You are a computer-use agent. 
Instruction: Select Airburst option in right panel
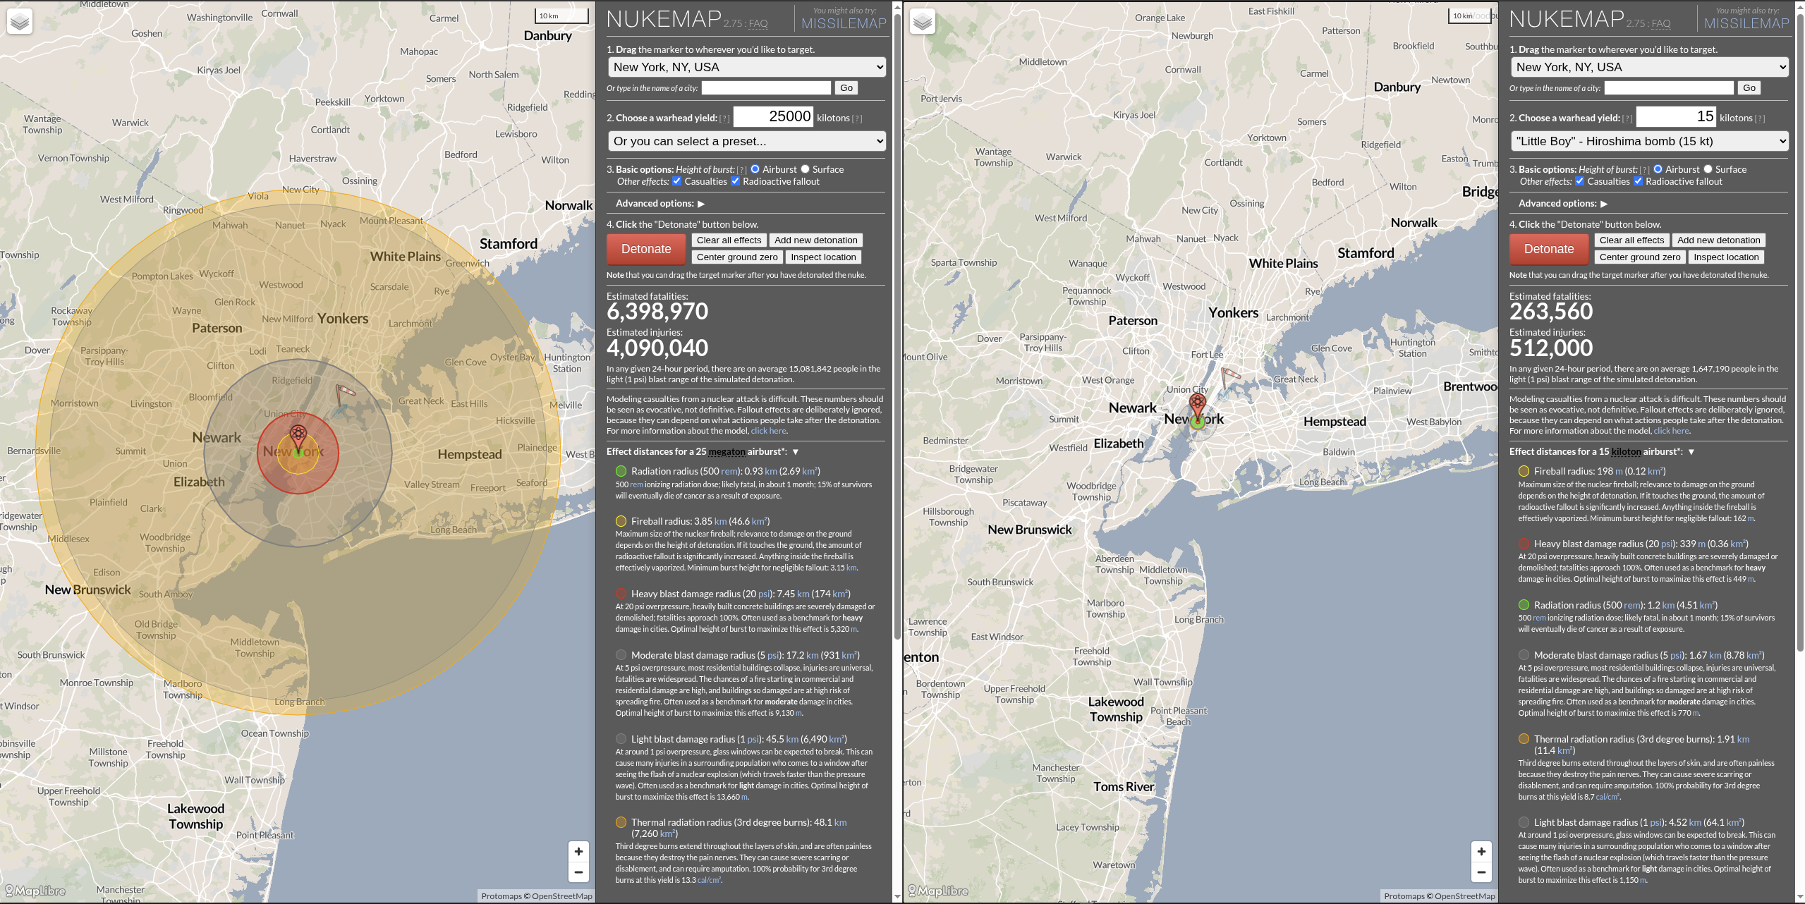(x=1658, y=169)
